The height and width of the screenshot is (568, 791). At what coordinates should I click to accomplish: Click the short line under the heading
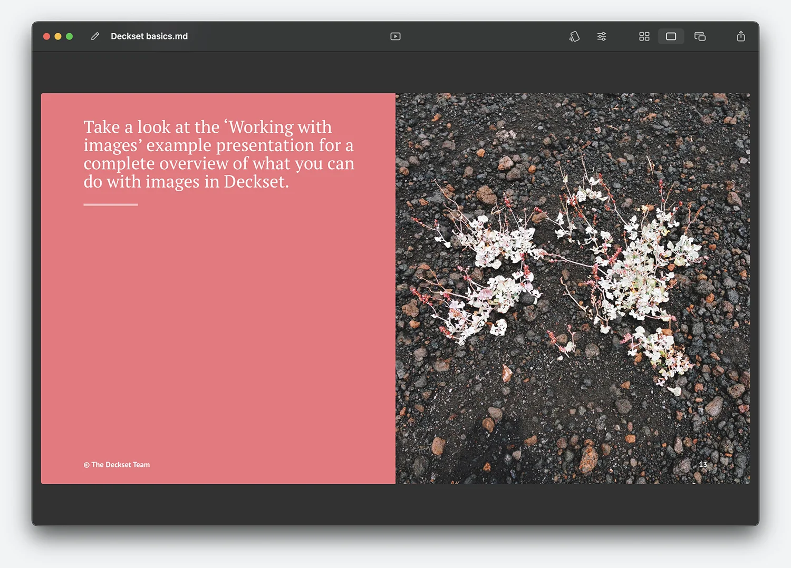click(110, 204)
